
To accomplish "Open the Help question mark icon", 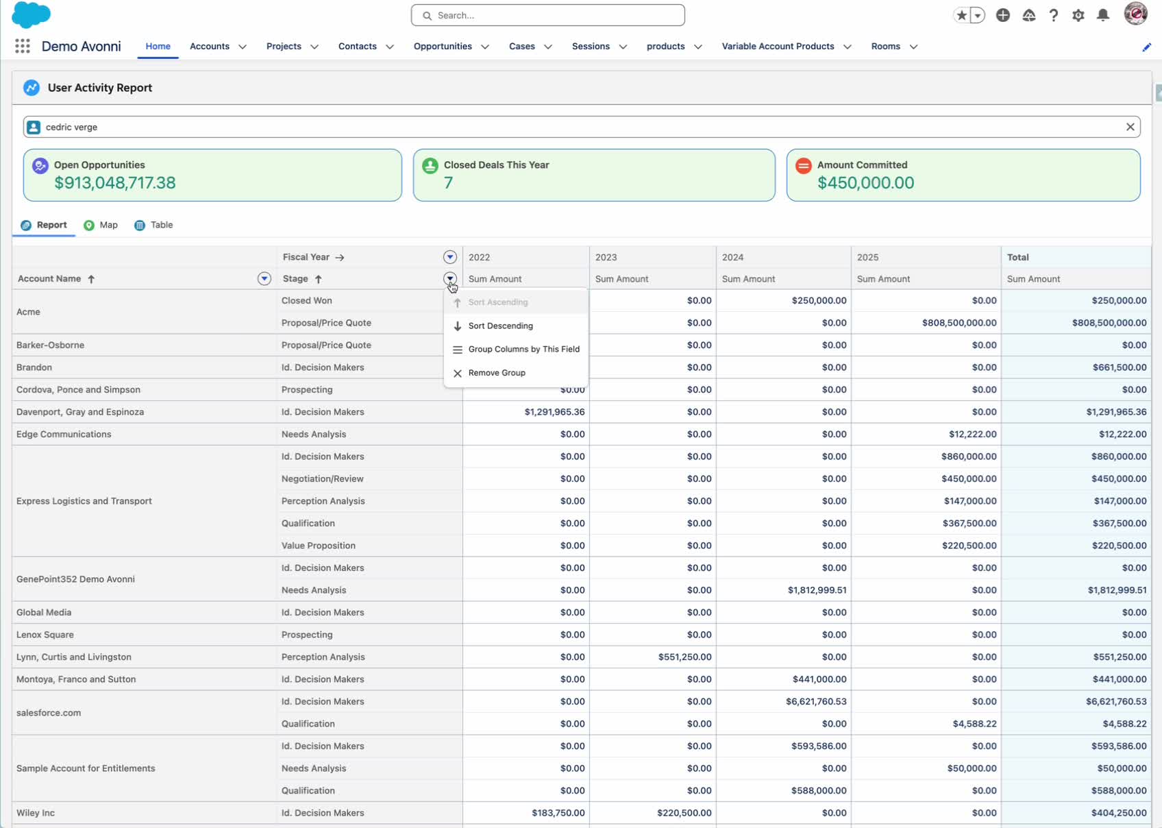I will [x=1054, y=15].
